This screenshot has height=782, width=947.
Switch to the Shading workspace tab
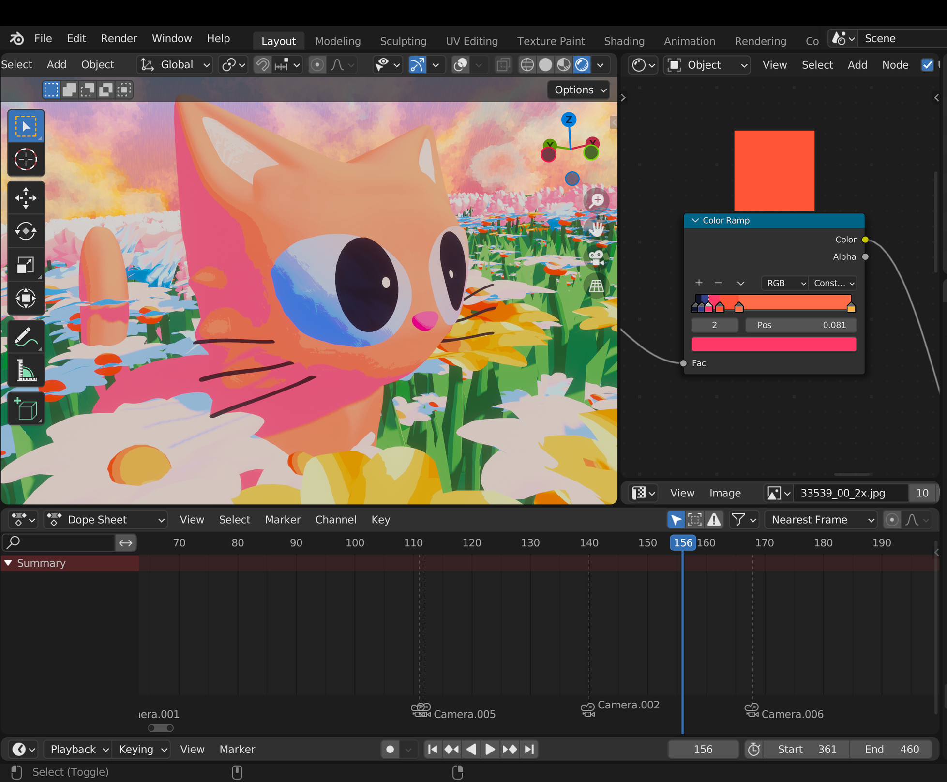click(624, 41)
